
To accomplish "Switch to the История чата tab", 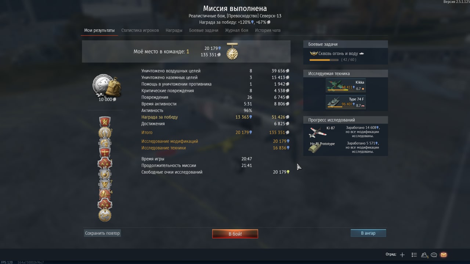I will pyautogui.click(x=268, y=30).
